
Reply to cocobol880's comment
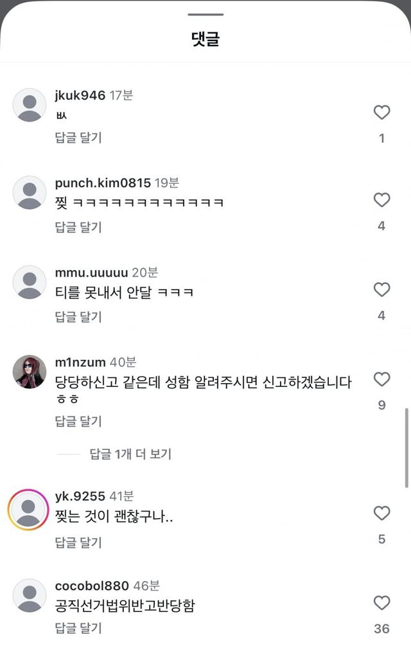click(x=78, y=628)
